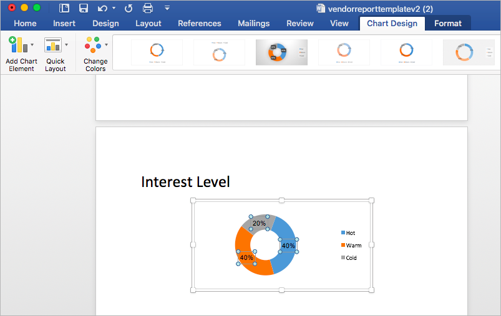Image resolution: width=501 pixels, height=316 pixels.
Task: Open the Undo history dropdown arrow
Action: pos(114,8)
